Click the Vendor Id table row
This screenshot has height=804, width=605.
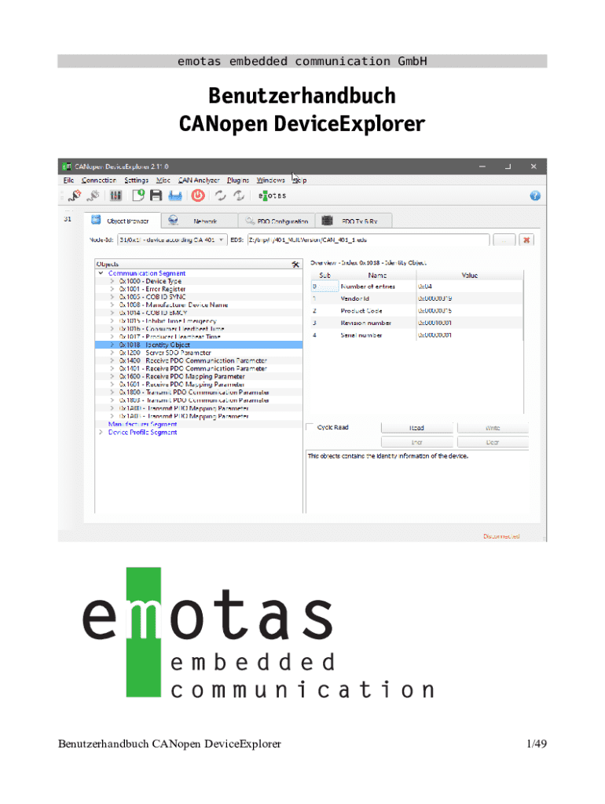[416, 298]
